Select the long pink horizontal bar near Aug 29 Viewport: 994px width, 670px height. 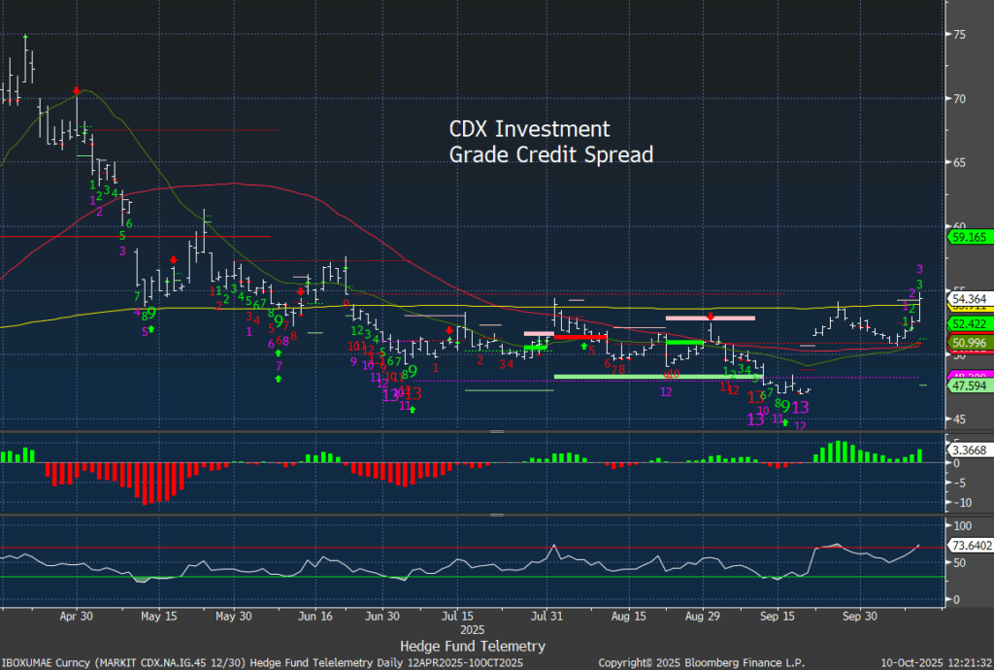point(710,318)
